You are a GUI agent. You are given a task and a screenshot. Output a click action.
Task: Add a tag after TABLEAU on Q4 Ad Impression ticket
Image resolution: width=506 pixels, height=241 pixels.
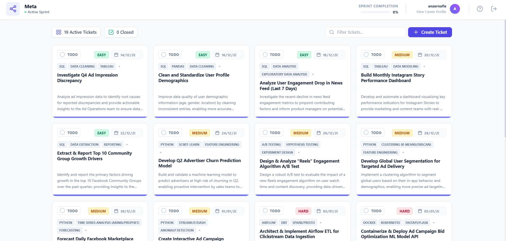pyautogui.click(x=119, y=67)
